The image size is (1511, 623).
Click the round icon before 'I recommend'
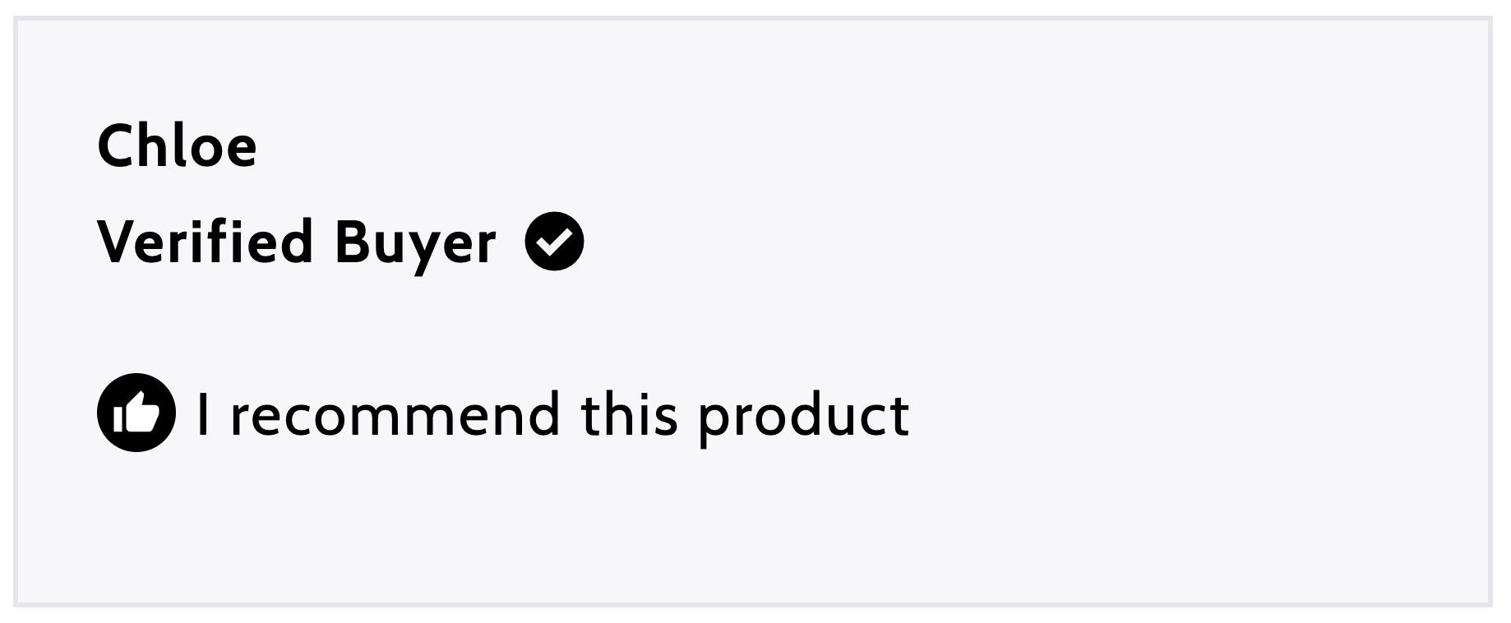tap(136, 413)
